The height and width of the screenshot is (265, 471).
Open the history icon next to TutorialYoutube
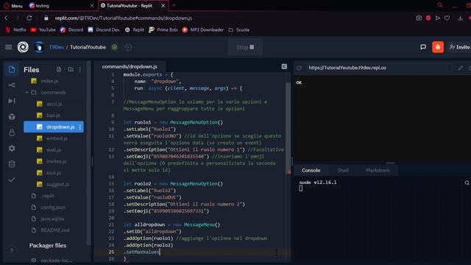coord(128,47)
